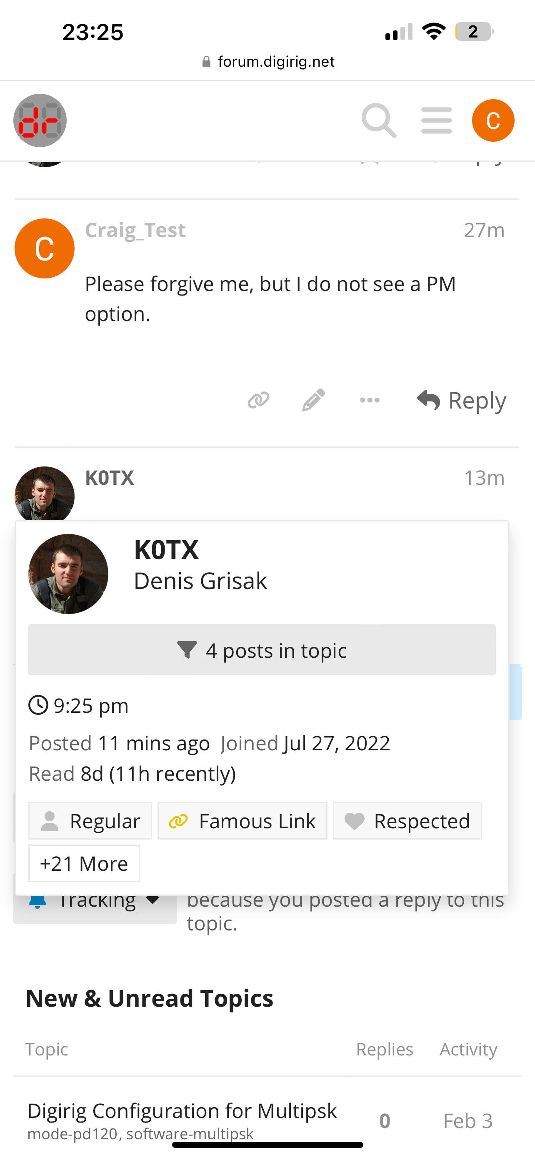Sort topics by Activity column

click(x=468, y=1049)
